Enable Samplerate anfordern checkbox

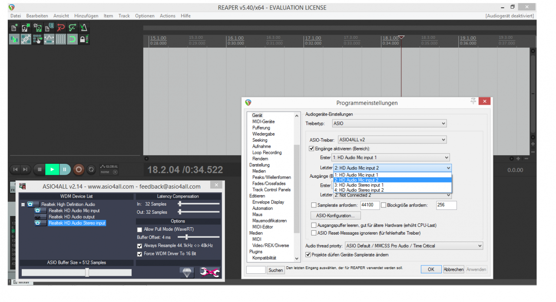pyautogui.click(x=314, y=205)
